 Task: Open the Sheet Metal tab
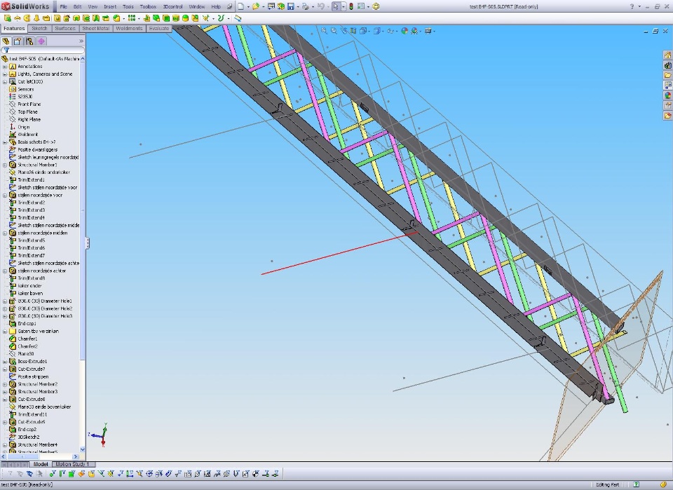tap(95, 29)
